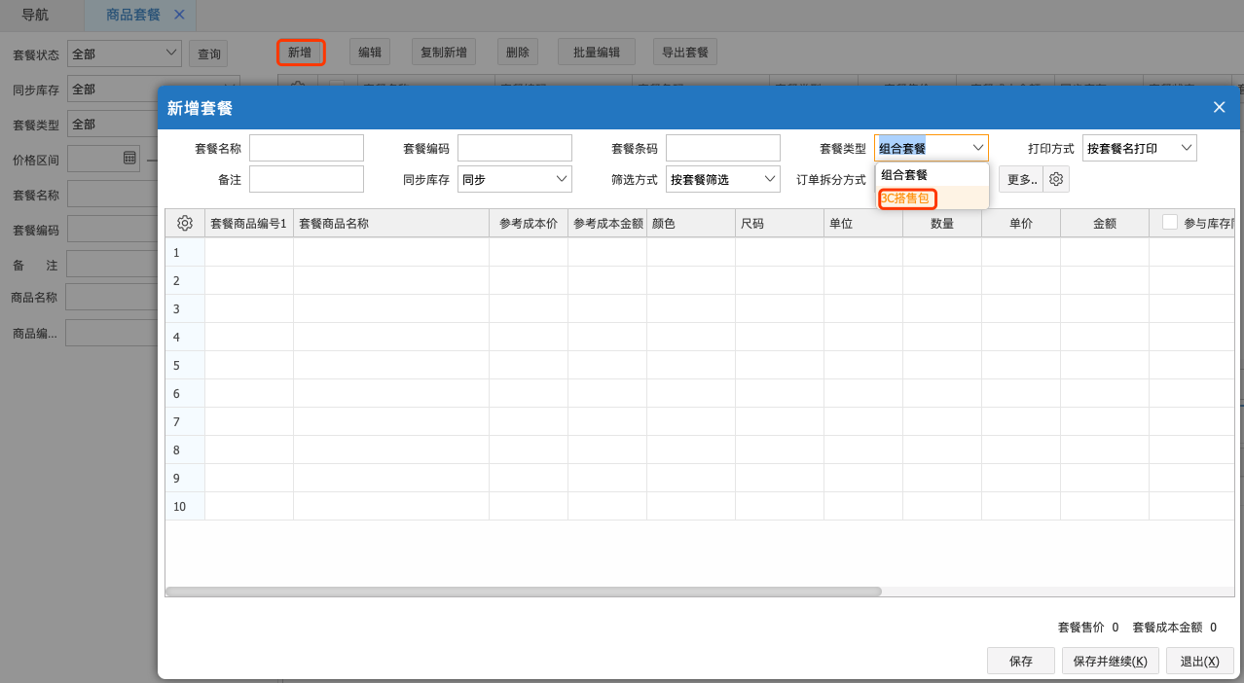The height and width of the screenshot is (683, 1244).
Task: Click the 参考成本金额 column header
Action: click(607, 223)
